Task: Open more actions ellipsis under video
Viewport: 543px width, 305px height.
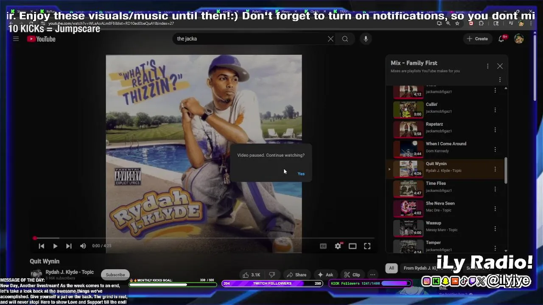Action: [372, 274]
